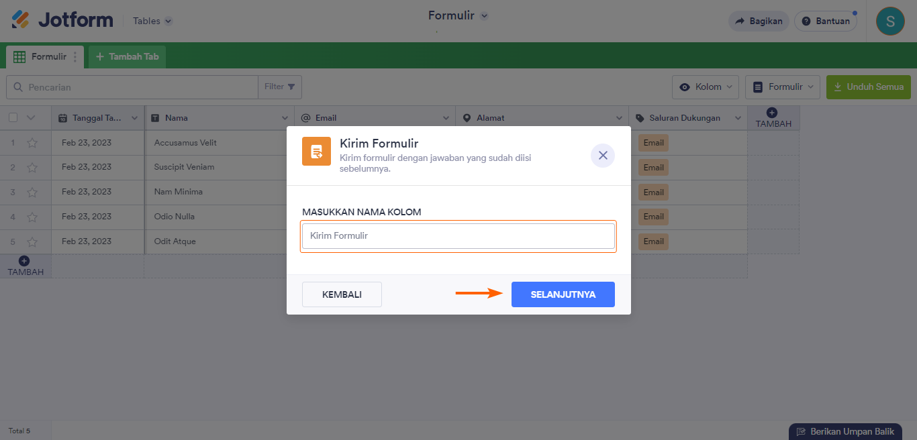Screen dimensions: 917x440
Task: Star row 3 as favorite
Action: point(32,192)
